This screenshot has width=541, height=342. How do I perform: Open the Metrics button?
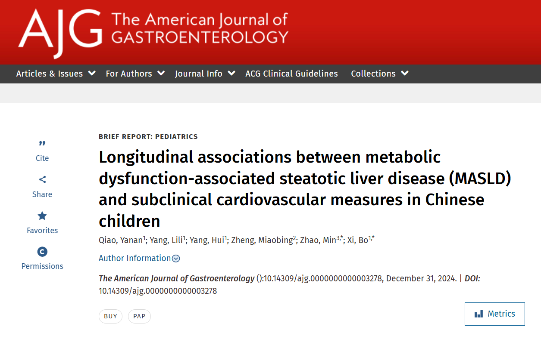[495, 314]
